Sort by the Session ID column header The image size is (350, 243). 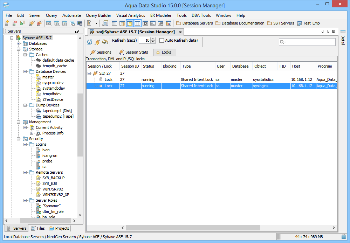130,66
